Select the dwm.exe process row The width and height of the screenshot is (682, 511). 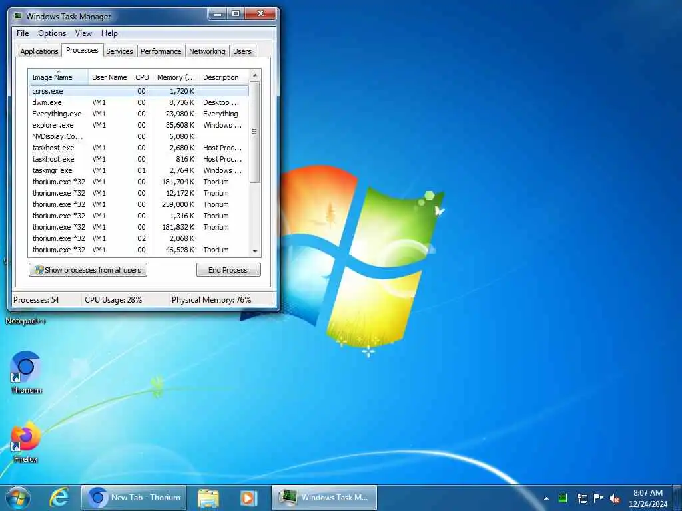[x=139, y=102]
